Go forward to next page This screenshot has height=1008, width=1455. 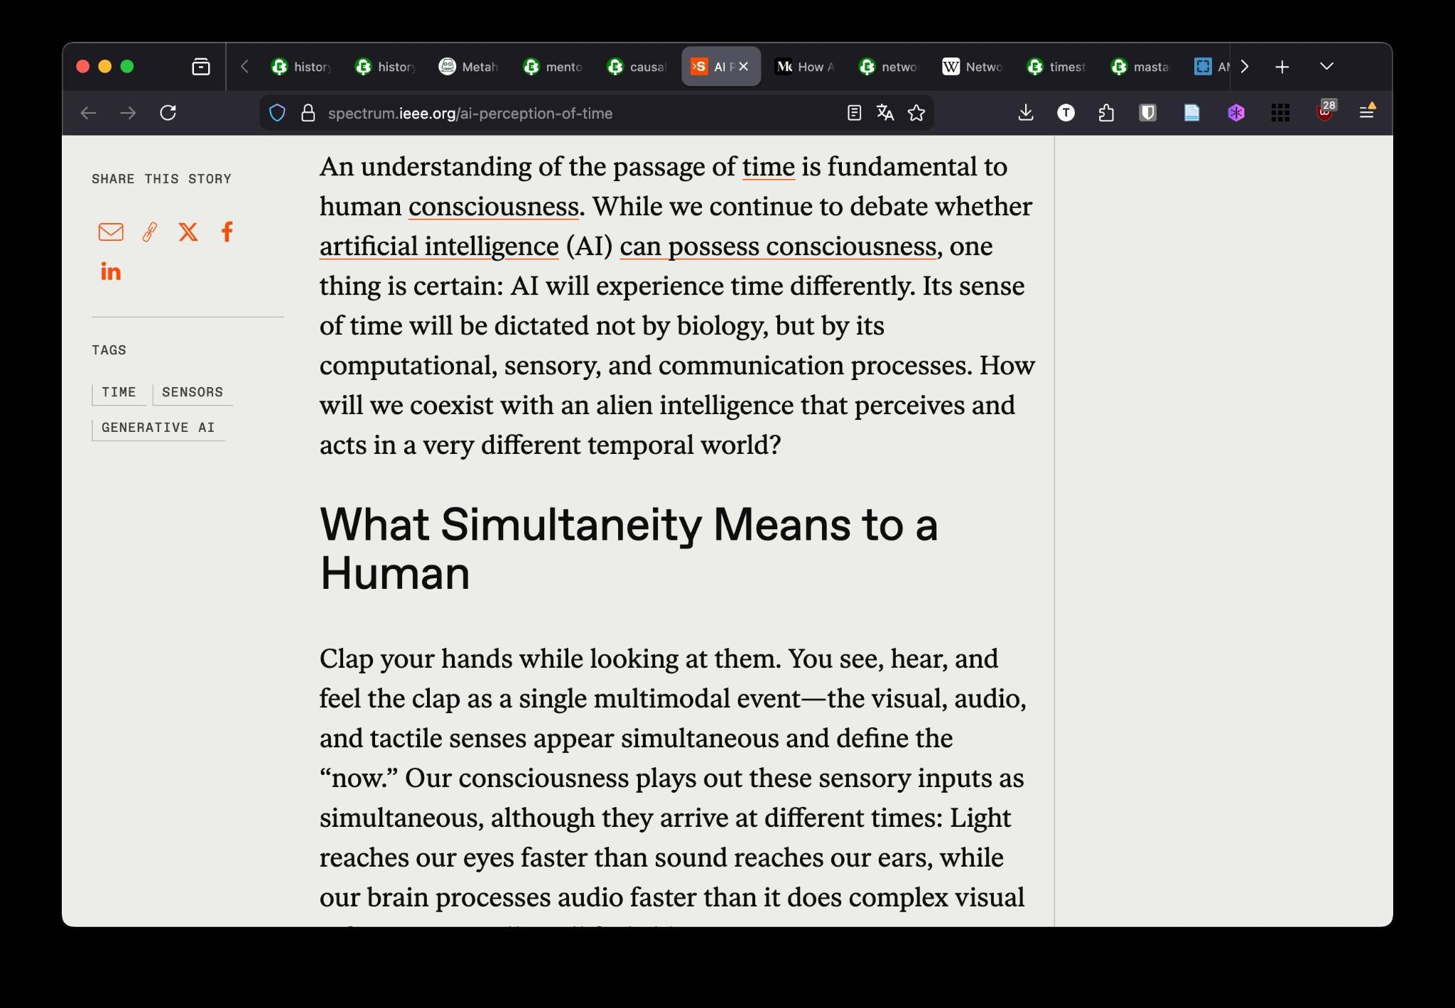pos(128,113)
